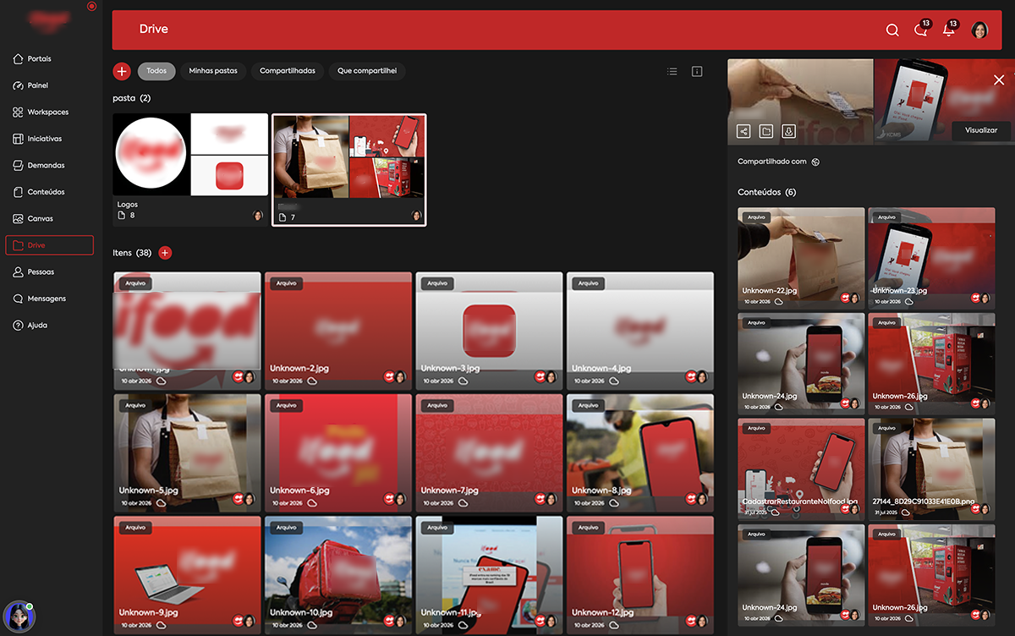Select the Todos filter tab

coord(156,71)
